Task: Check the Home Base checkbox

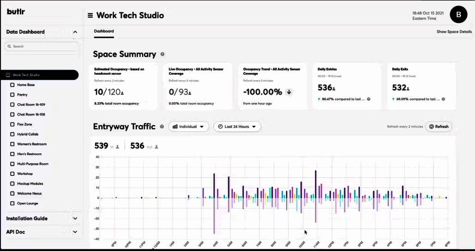Action: click(x=12, y=85)
